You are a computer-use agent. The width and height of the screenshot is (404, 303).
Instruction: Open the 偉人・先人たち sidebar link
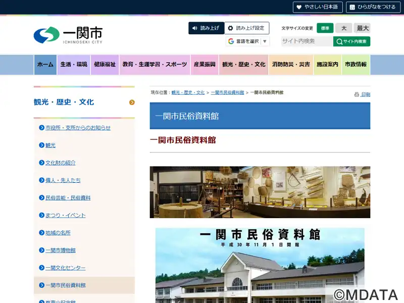click(63, 180)
